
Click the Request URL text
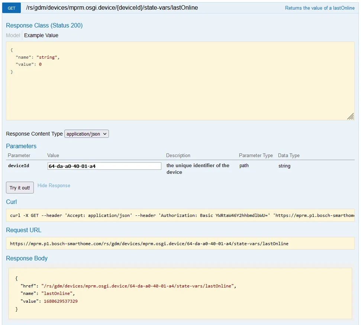click(149, 244)
